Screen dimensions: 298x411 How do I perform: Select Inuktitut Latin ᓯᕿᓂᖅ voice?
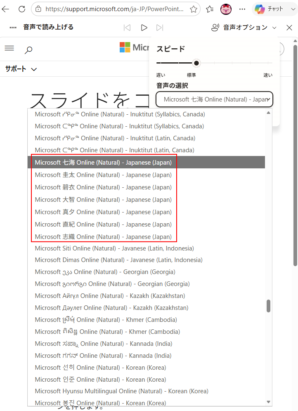(146, 138)
